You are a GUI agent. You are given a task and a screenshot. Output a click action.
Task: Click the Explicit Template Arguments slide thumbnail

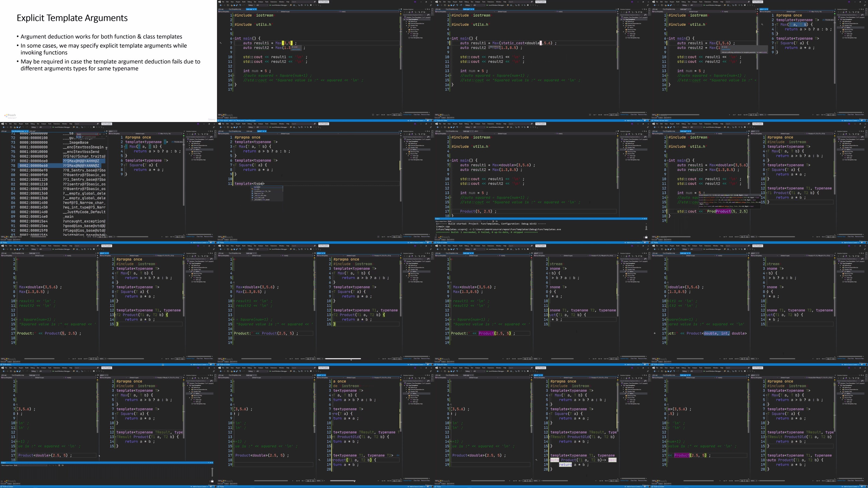point(108,61)
